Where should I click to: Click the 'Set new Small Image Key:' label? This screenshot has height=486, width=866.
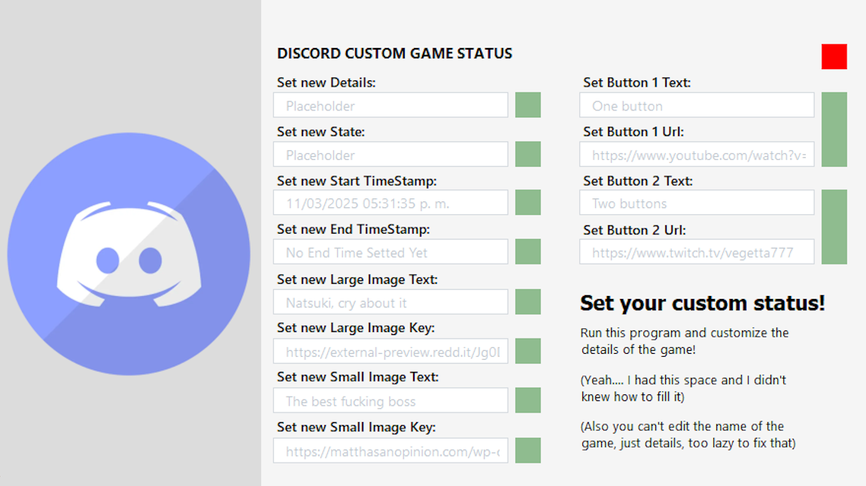tap(356, 427)
